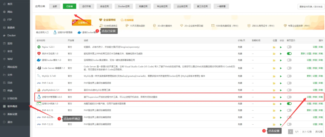Open folder location for 堡塔Docker模块 row
The height and width of the screenshot is (137, 325).
(274, 60)
